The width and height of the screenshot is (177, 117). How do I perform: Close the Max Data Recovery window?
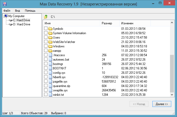pos(169,3)
